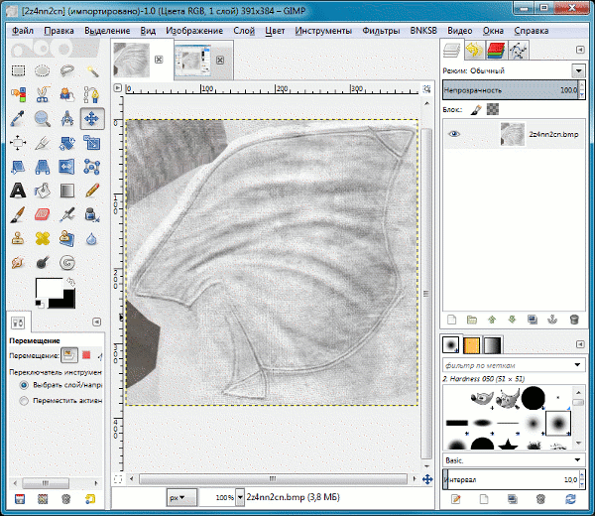Open the Инструменты menu
The height and width of the screenshot is (516, 595).
tap(323, 31)
